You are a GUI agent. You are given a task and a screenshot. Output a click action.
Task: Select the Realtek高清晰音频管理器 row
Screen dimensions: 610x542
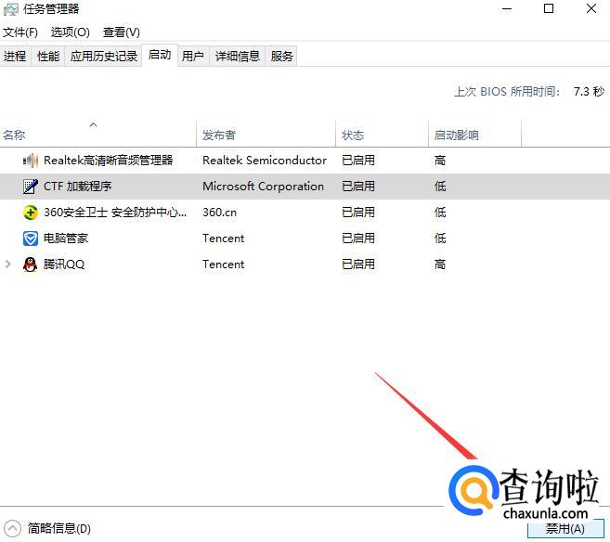[x=305, y=161]
